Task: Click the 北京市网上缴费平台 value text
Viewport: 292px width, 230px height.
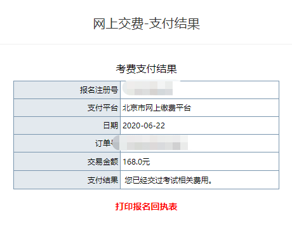Action: [x=157, y=108]
